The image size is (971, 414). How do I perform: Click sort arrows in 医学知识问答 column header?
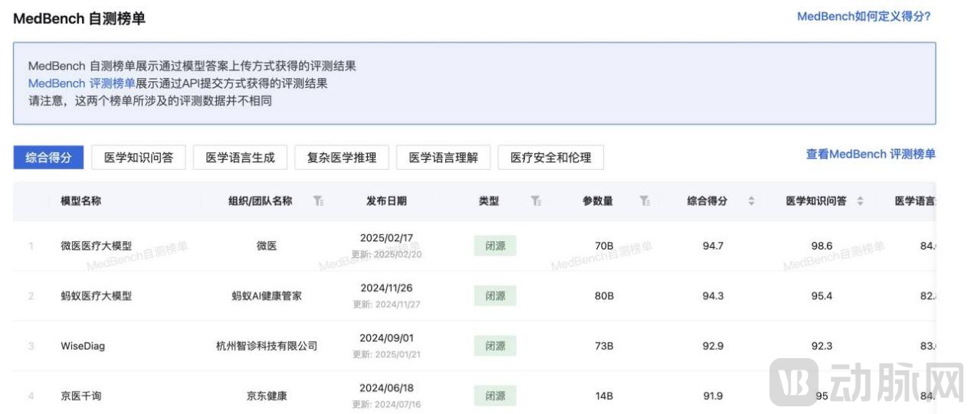(860, 201)
